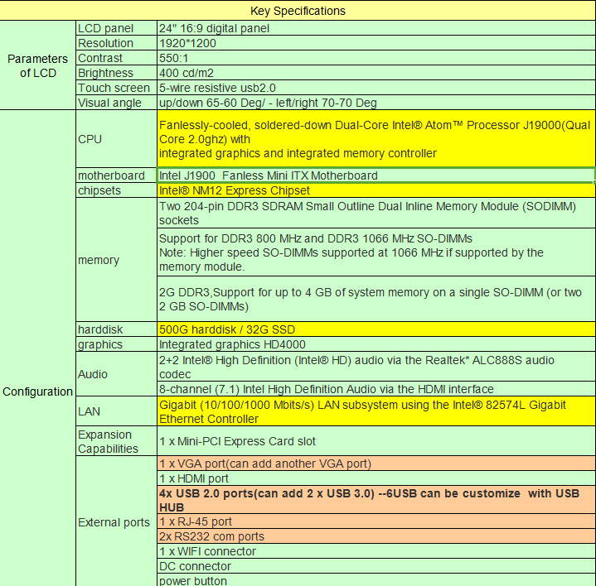596x586 pixels.
Task: Click the Parameters of LCD cell
Action: (37, 65)
